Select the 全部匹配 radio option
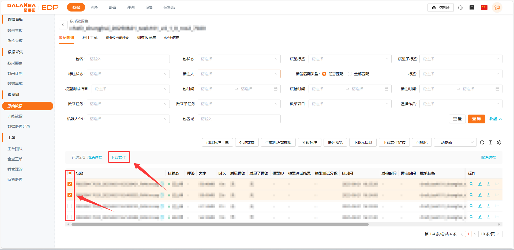 coord(350,74)
